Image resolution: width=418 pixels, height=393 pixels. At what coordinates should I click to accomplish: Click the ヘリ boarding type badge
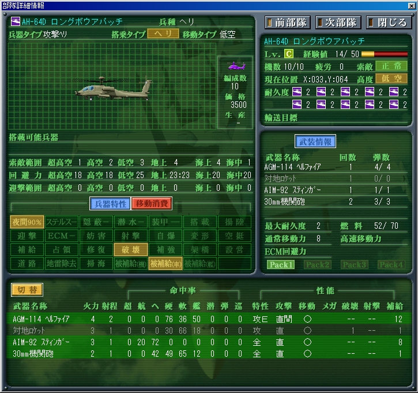click(x=163, y=34)
